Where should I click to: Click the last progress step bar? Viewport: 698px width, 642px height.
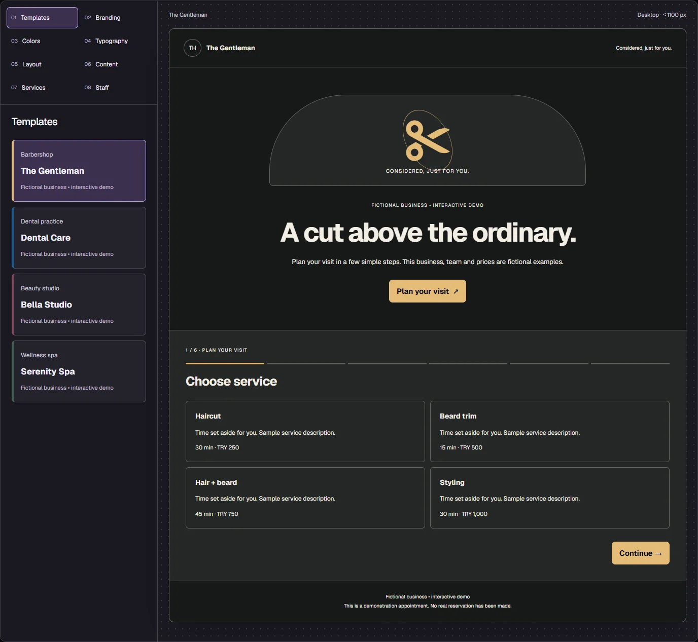click(x=630, y=363)
